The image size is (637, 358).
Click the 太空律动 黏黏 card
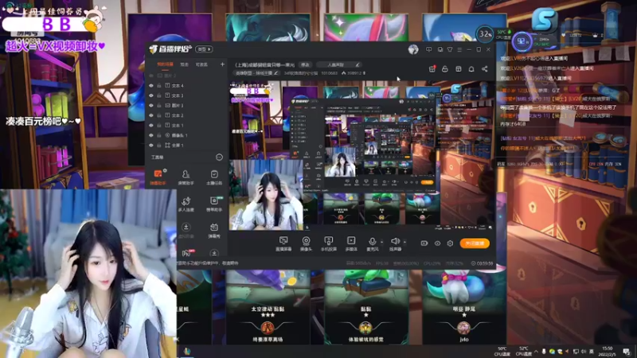pos(268,307)
